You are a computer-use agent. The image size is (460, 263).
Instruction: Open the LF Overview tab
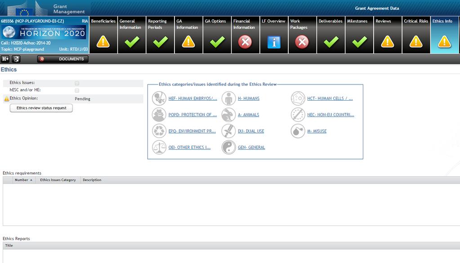pyautogui.click(x=274, y=35)
